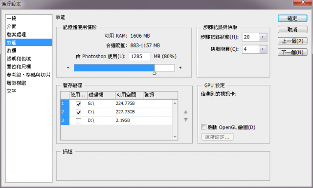Viewport: 313px width, 188px height.
Task: Select 參考線、格點與切片 category
Action: pos(29,75)
